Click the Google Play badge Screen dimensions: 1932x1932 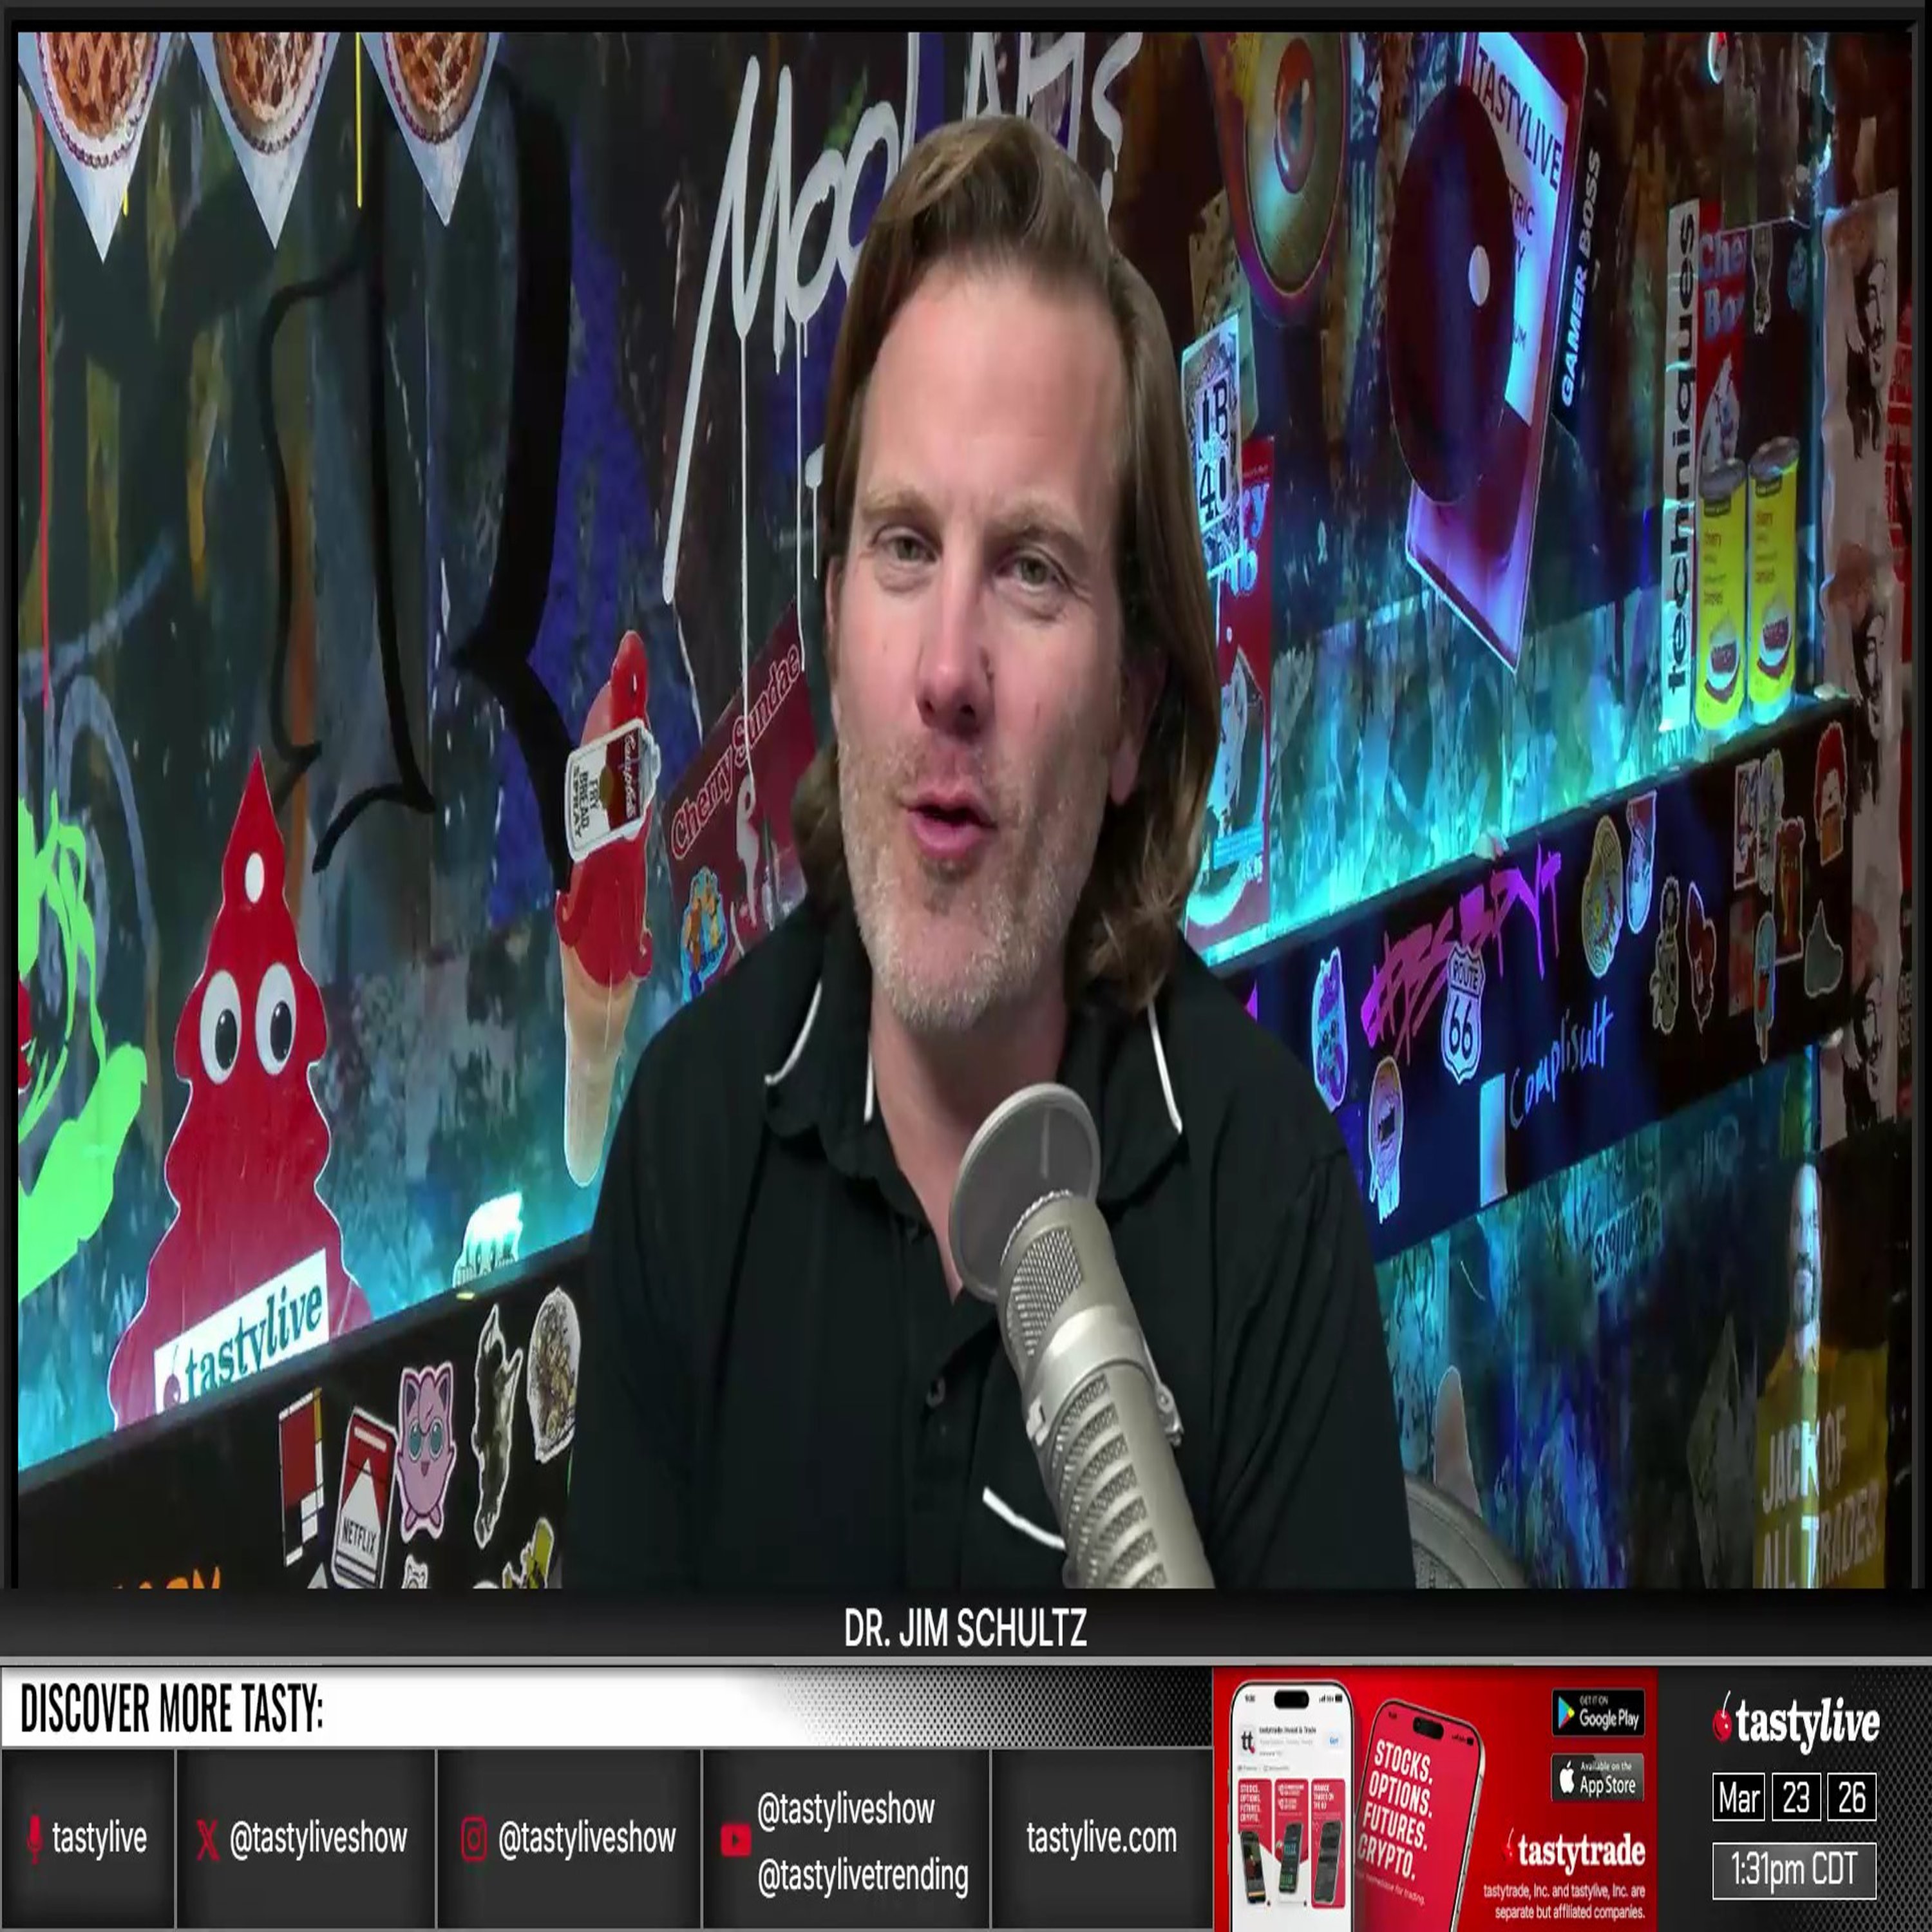(x=1597, y=1713)
